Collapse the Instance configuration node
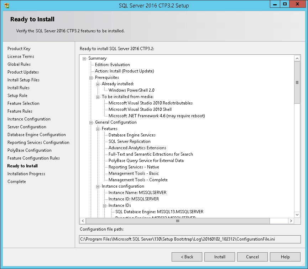This screenshot has width=308, height=269. 98,187
